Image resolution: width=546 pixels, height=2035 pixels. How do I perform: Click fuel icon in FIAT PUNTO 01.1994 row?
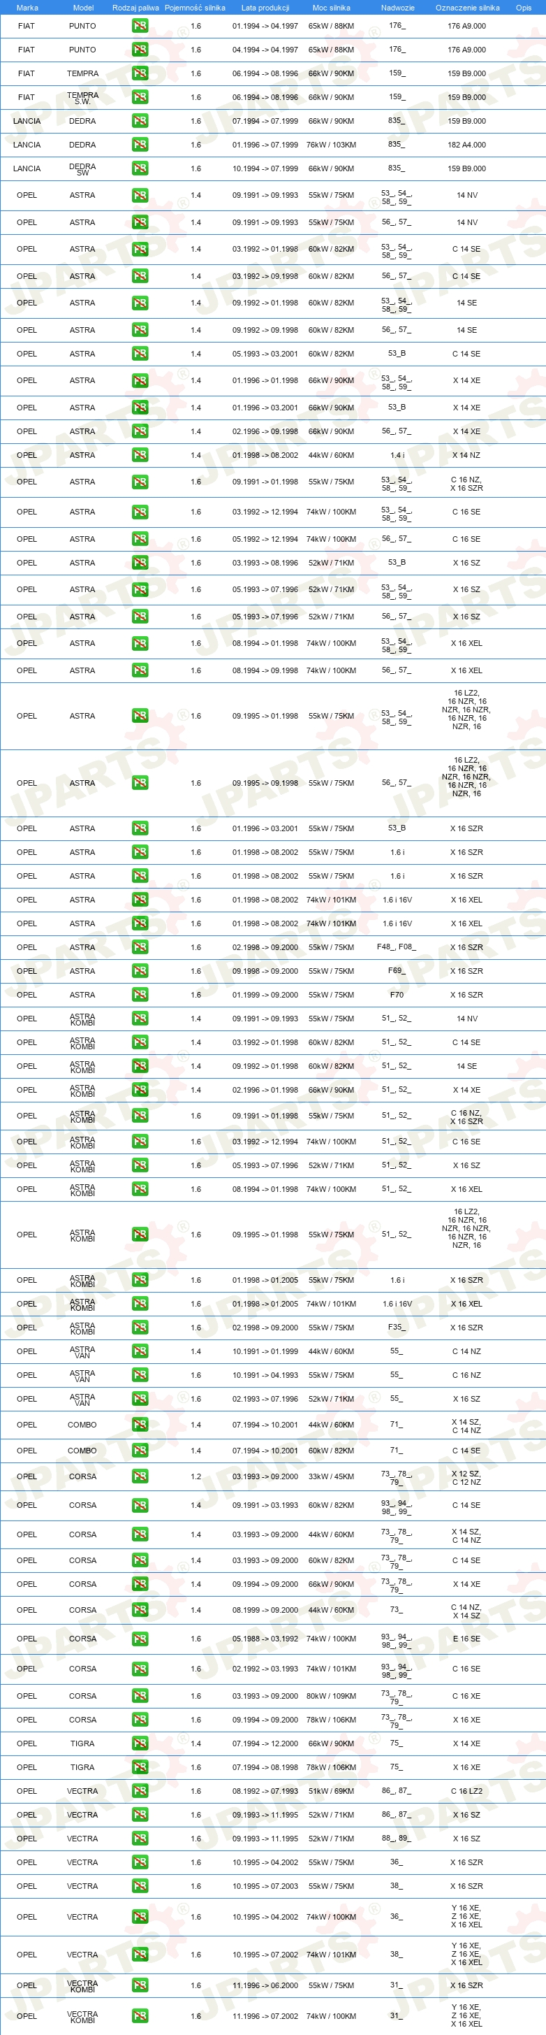pos(140,26)
